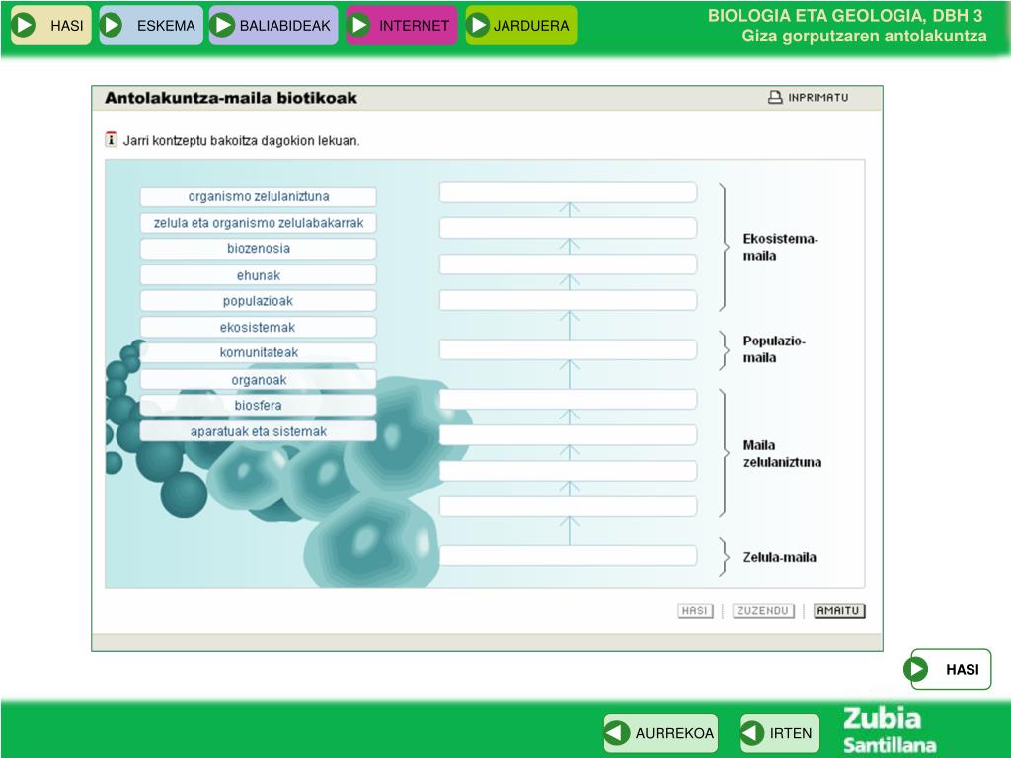Click the HASI label bottom right
This screenshot has height=758, width=1011.
coord(963,670)
